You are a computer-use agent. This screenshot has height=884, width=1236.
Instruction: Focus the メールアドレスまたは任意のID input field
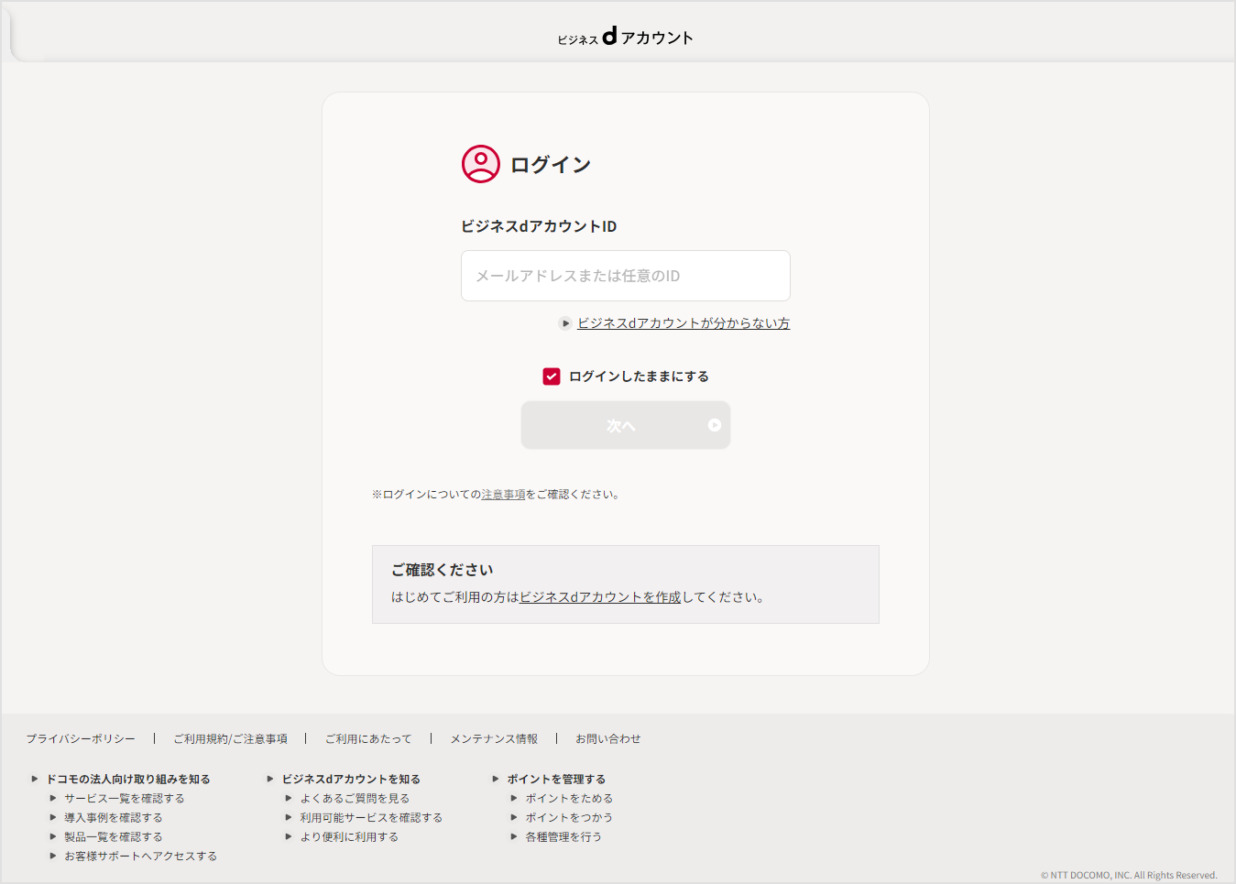tap(626, 276)
